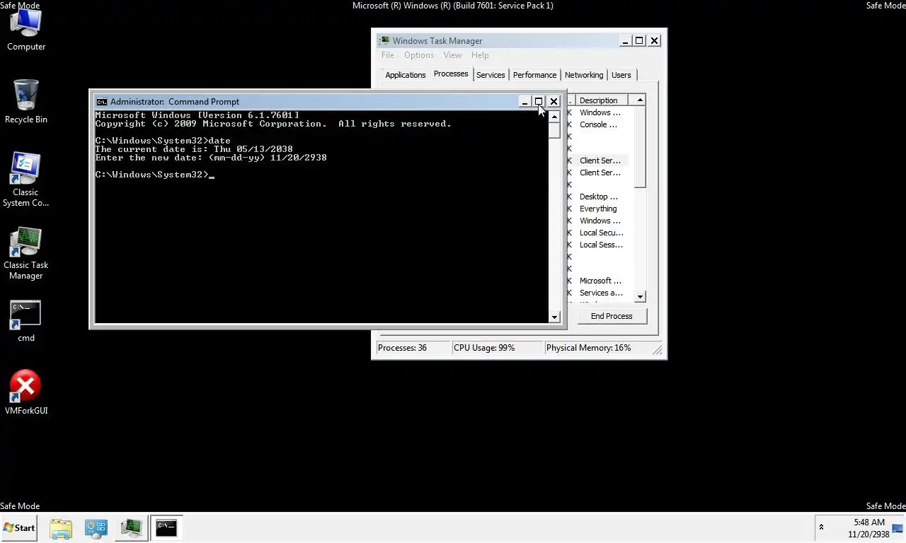The width and height of the screenshot is (906, 543).
Task: Click Command Prompt scroll down arrow
Action: tap(554, 317)
